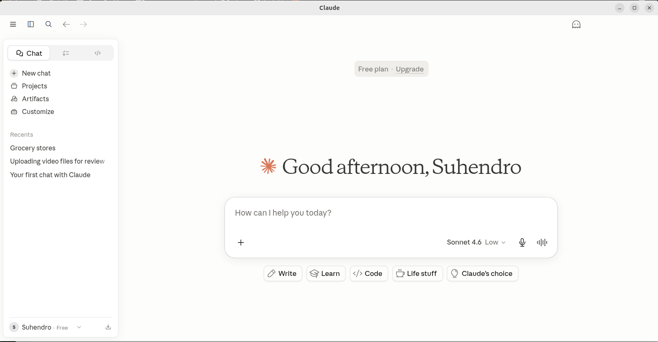Click the microphone dictation icon
The height and width of the screenshot is (342, 658).
(522, 242)
